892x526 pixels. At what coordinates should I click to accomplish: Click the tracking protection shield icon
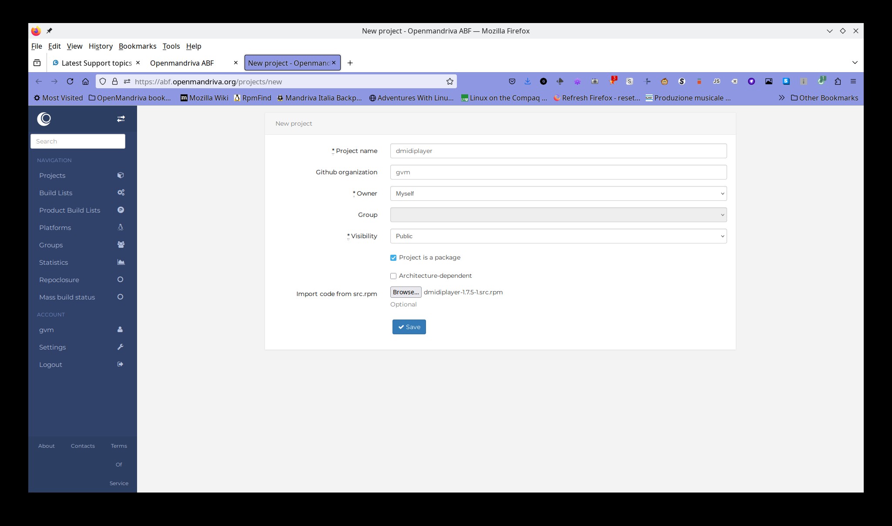[x=103, y=81]
